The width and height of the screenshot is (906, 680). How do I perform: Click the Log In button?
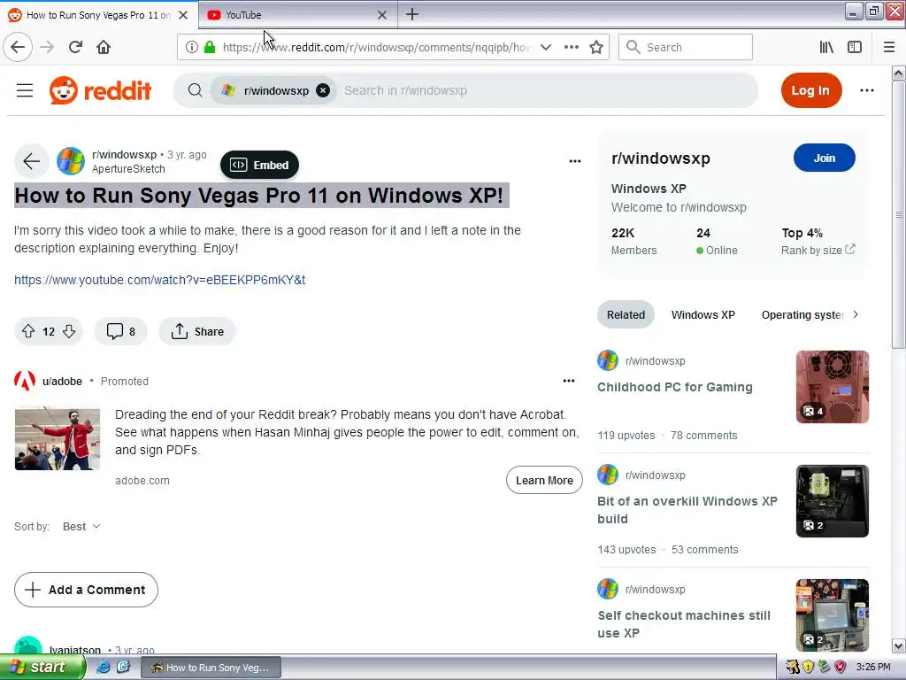coord(810,90)
